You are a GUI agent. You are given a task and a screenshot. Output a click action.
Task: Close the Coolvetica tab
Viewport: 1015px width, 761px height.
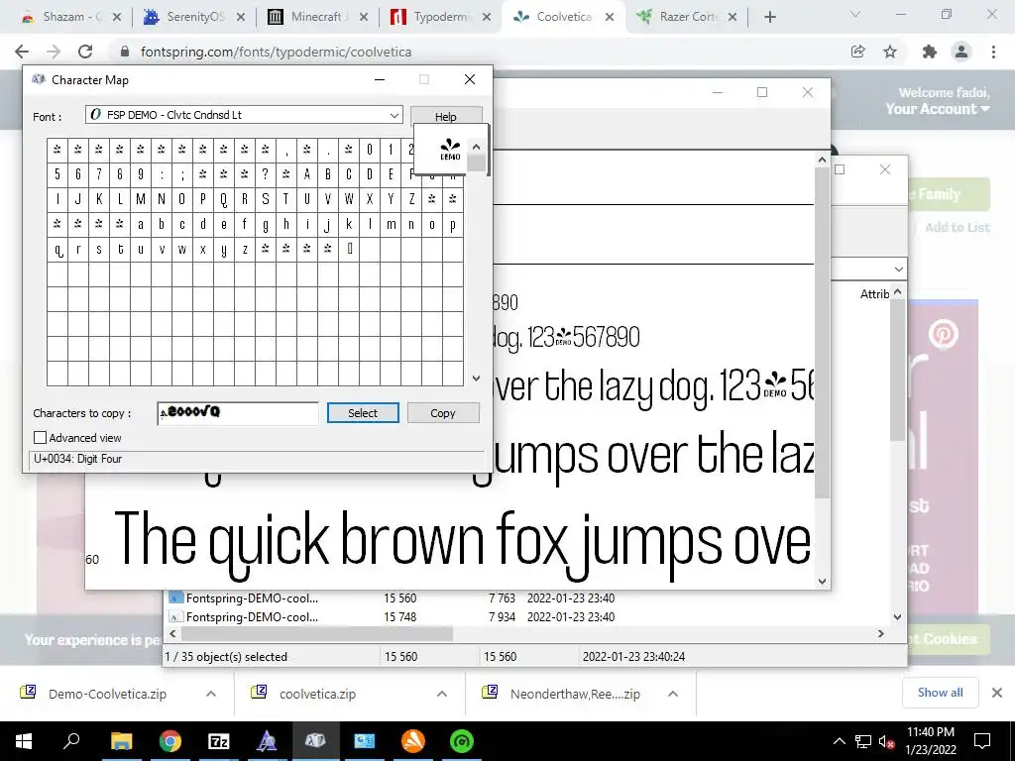[610, 18]
